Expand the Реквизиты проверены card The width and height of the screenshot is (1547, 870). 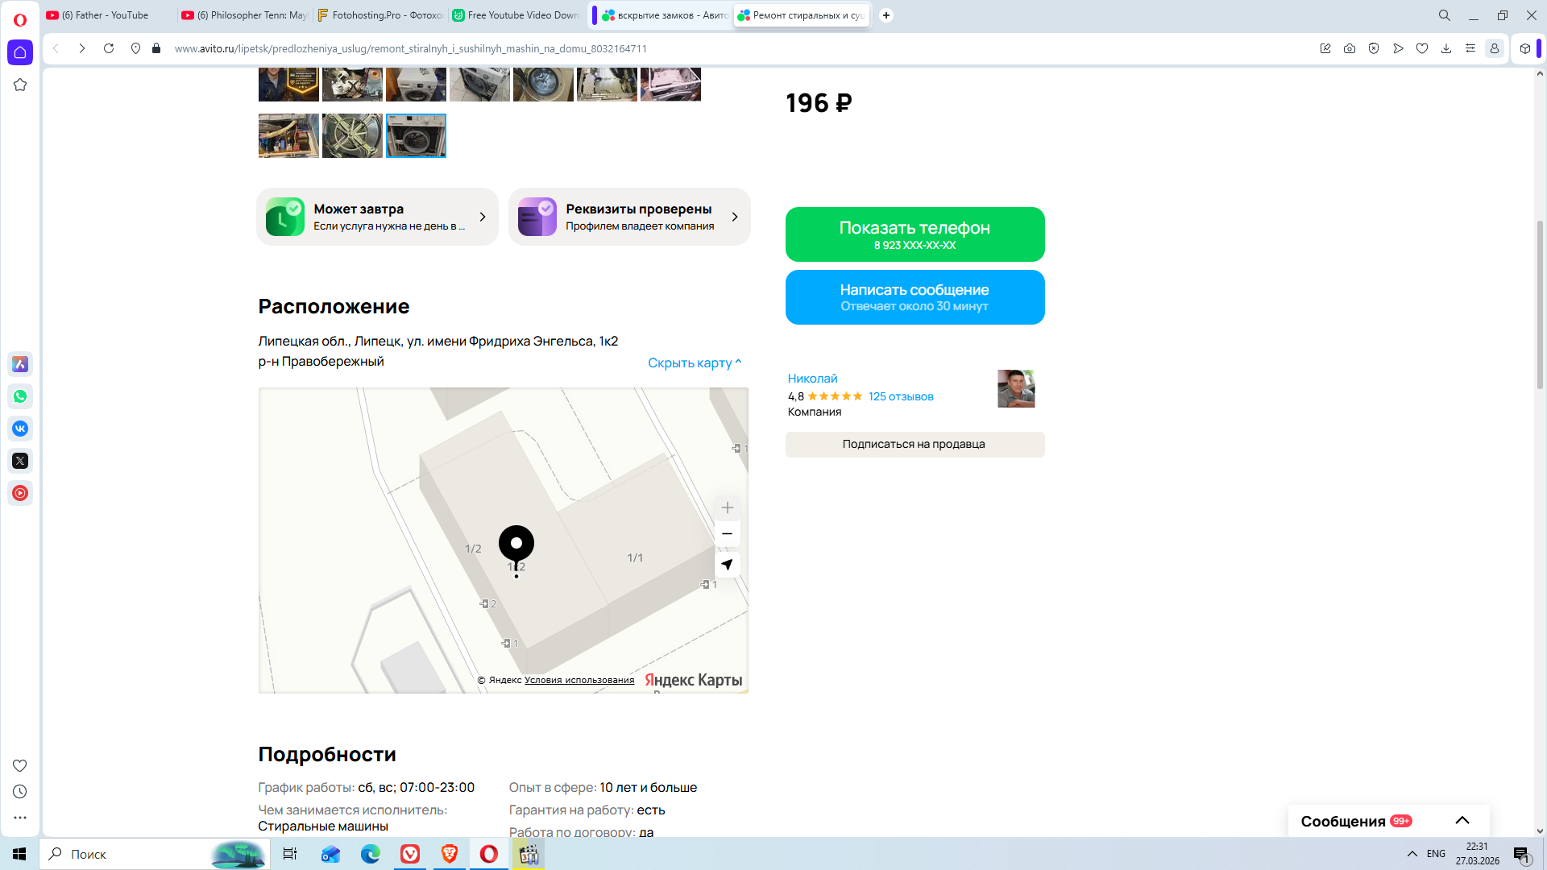[629, 217]
